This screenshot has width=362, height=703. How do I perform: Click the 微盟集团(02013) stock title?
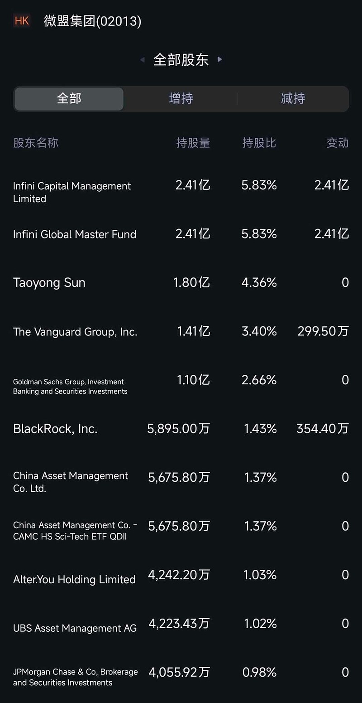point(93,21)
